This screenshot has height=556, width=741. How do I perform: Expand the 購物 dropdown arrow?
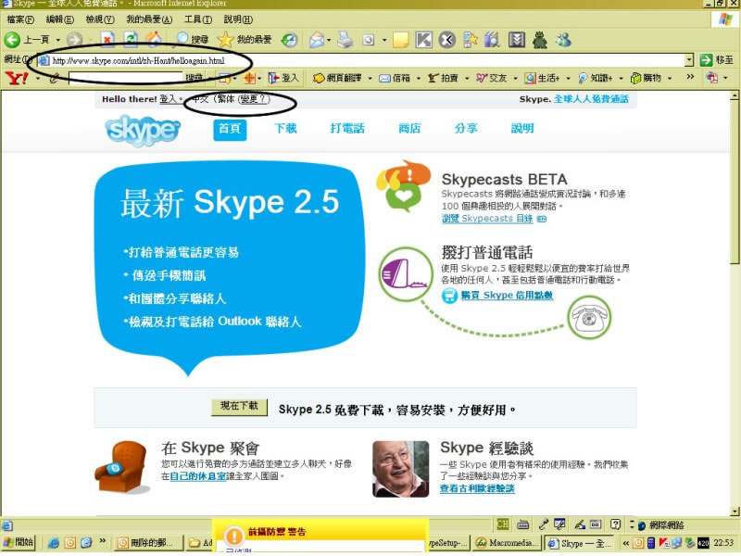coord(670,78)
